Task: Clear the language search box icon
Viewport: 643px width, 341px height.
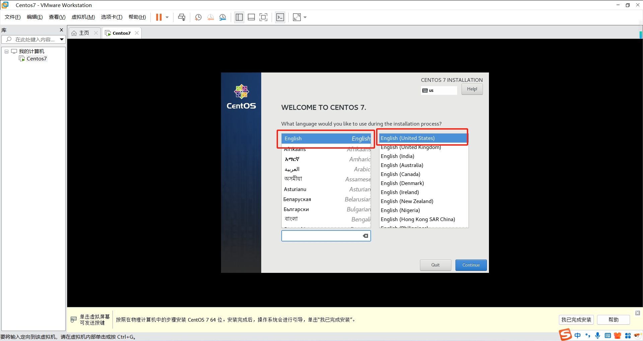Action: [x=365, y=236]
